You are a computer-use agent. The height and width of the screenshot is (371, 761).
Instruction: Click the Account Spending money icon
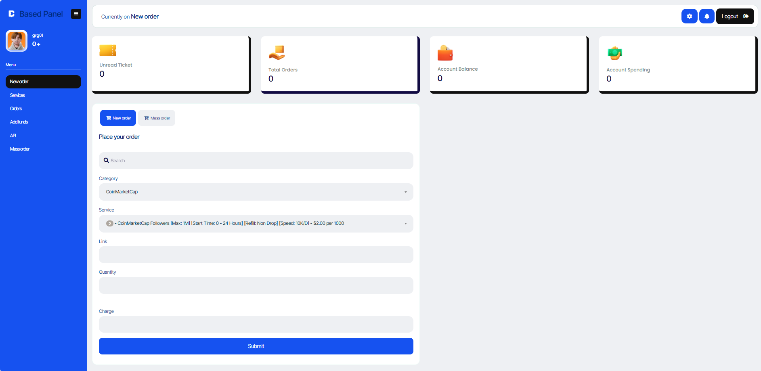pos(614,53)
